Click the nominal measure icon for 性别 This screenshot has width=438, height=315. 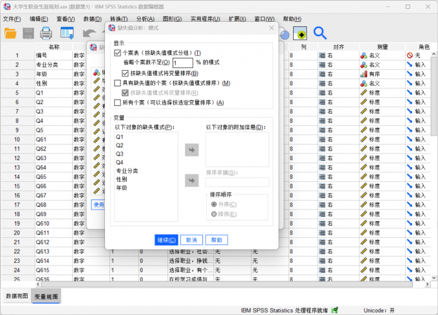point(365,84)
